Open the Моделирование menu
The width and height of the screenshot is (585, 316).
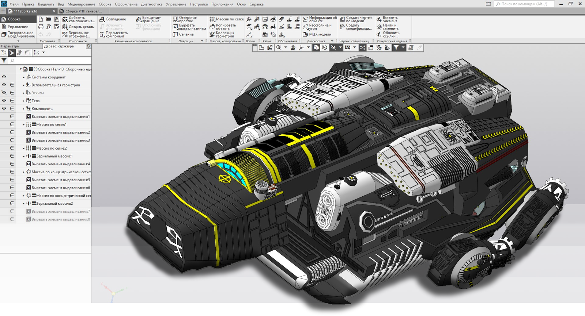81,4
